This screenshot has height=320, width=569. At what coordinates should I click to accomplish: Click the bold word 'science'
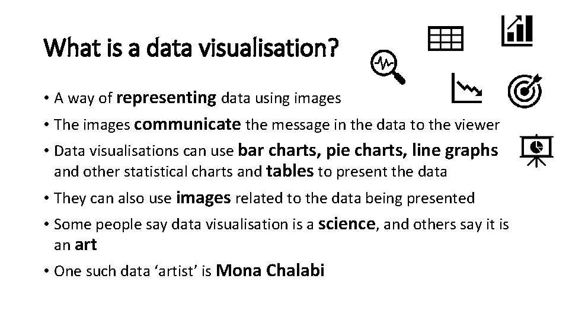(347, 225)
